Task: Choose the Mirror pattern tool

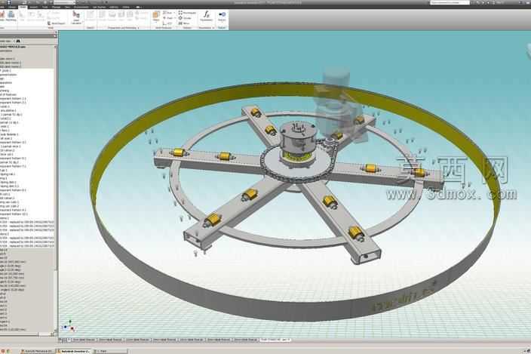Action: click(184, 23)
